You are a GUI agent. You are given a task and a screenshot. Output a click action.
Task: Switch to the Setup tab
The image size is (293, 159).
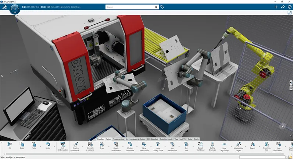108,139
